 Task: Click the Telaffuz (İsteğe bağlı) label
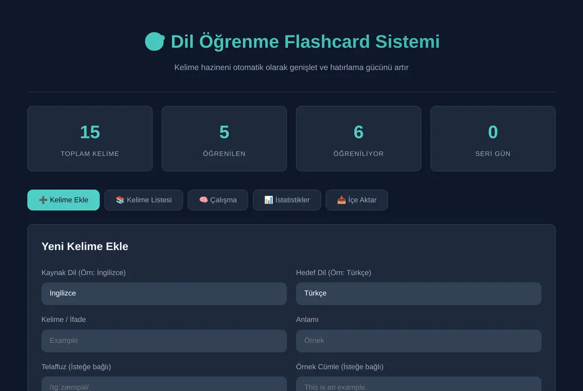[76, 367]
